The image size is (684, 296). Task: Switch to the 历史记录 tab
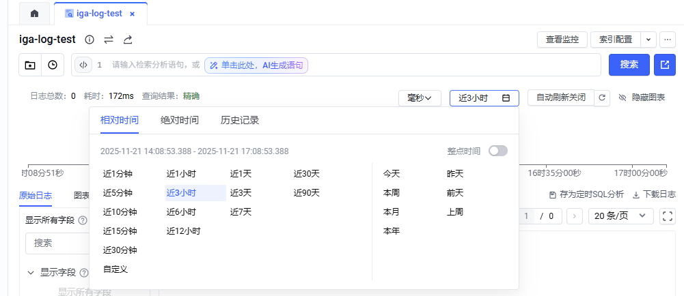tap(240, 120)
